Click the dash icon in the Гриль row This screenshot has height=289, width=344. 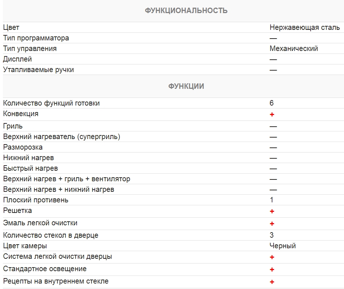coord(273,126)
